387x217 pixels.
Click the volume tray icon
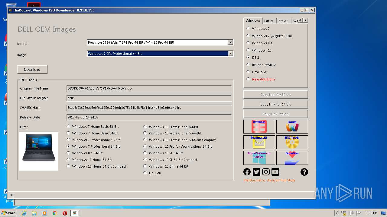pos(351,213)
